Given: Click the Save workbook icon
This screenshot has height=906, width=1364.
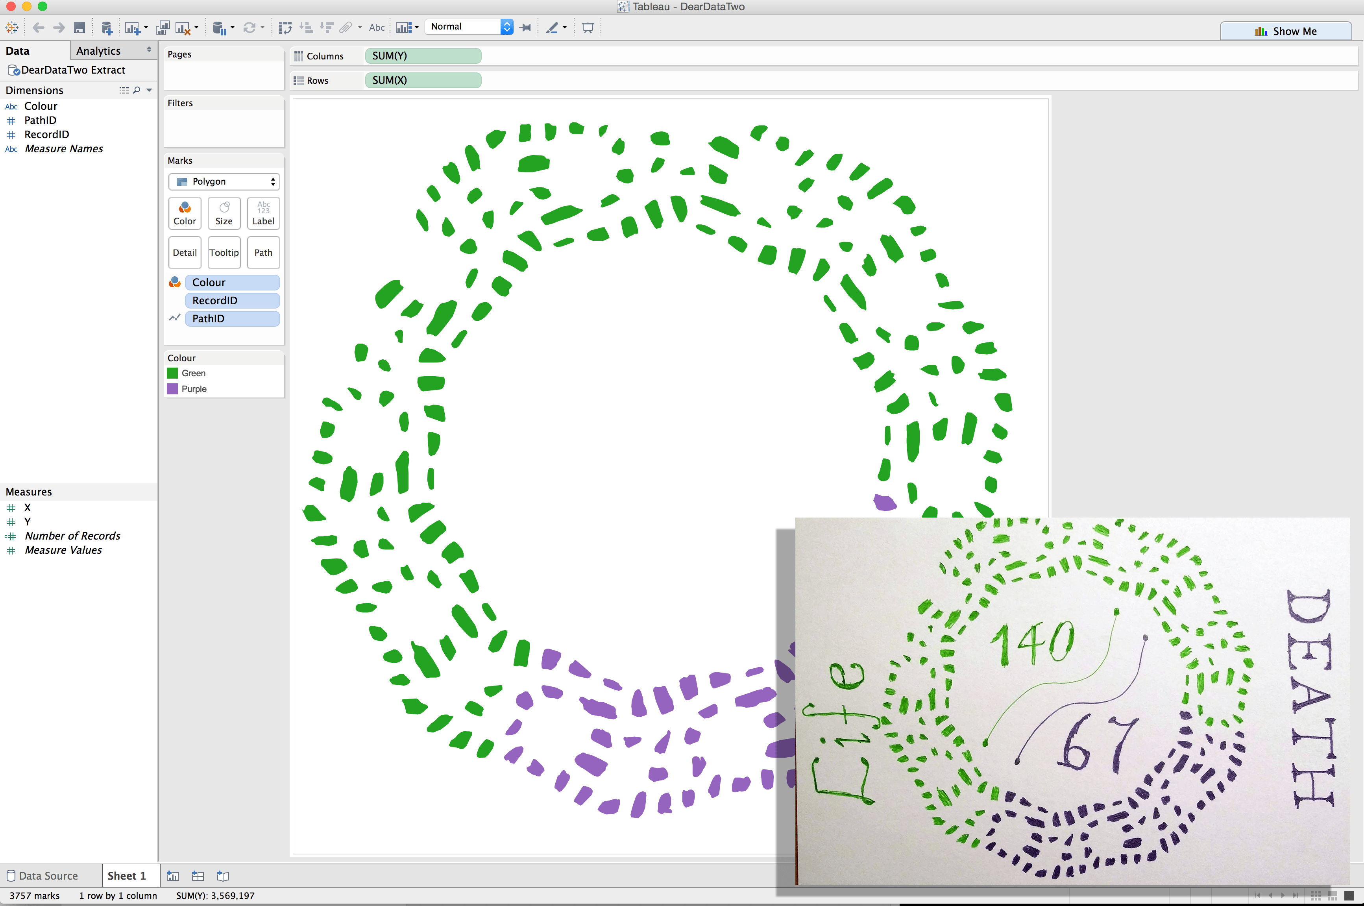Looking at the screenshot, I should (x=80, y=27).
